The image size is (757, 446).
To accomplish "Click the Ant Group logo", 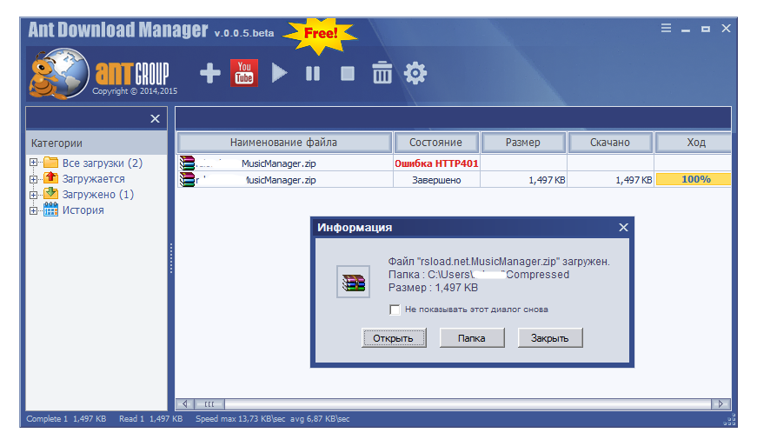I will (x=100, y=75).
